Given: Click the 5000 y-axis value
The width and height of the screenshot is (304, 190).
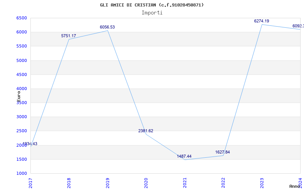Looking at the screenshot, I should (x=22, y=60).
